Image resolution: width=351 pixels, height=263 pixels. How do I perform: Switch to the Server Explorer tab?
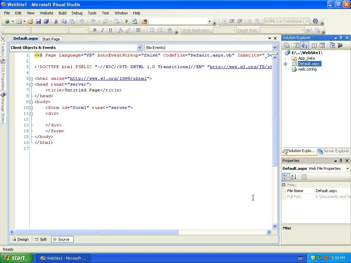(x=333, y=151)
